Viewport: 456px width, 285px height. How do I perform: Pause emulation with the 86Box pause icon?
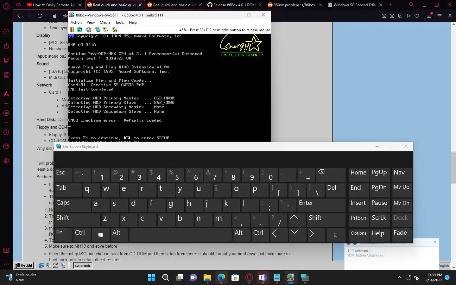[x=72, y=30]
